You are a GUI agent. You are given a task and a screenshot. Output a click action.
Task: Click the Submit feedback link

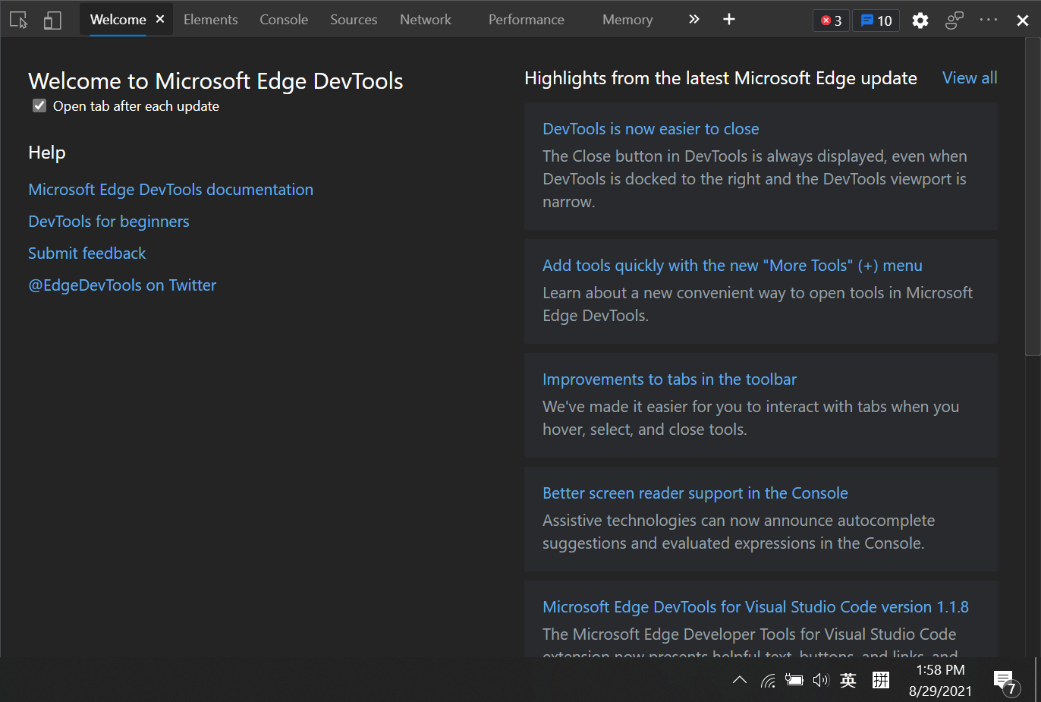pyautogui.click(x=87, y=253)
